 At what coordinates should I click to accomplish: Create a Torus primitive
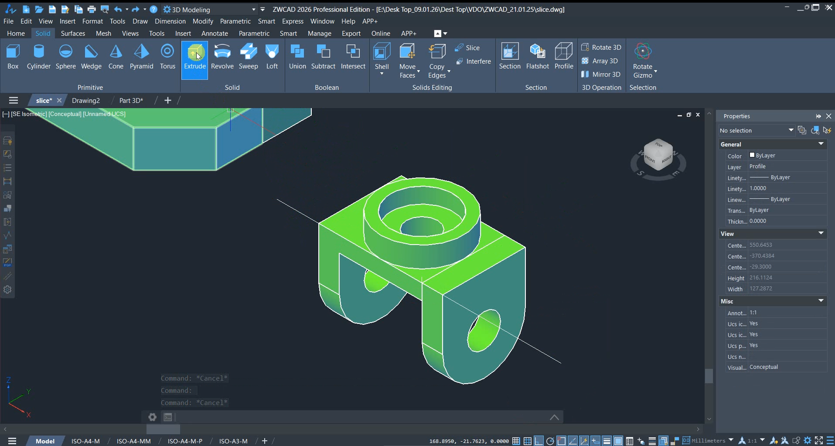167,57
